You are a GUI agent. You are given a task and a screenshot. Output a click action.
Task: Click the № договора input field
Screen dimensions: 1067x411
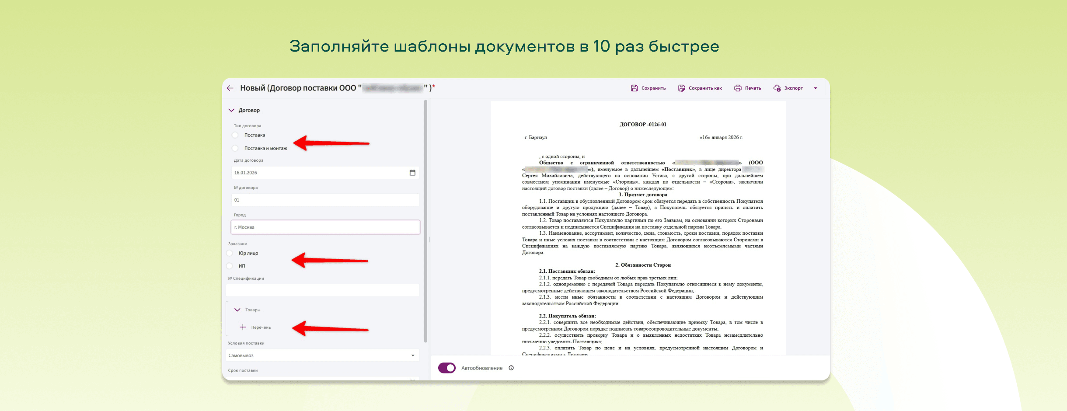click(325, 200)
